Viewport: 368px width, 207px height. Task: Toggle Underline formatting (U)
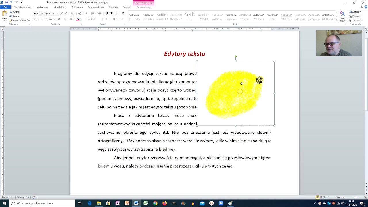pyautogui.click(x=43, y=19)
